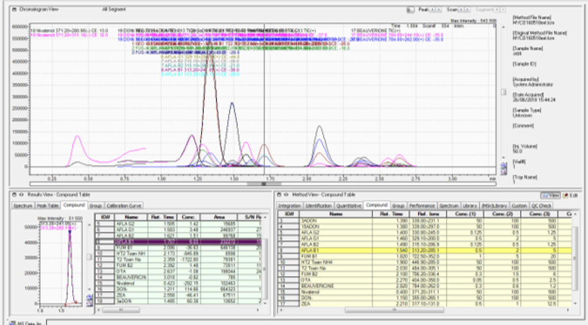Screen dimensions: 588x325
Task: Click the icon left of Peak stepper
Action: point(411,9)
